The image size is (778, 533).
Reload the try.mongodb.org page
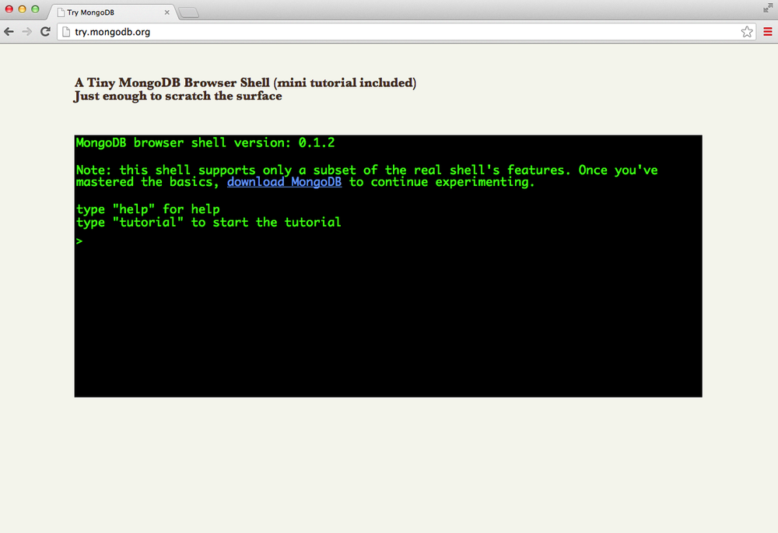46,32
